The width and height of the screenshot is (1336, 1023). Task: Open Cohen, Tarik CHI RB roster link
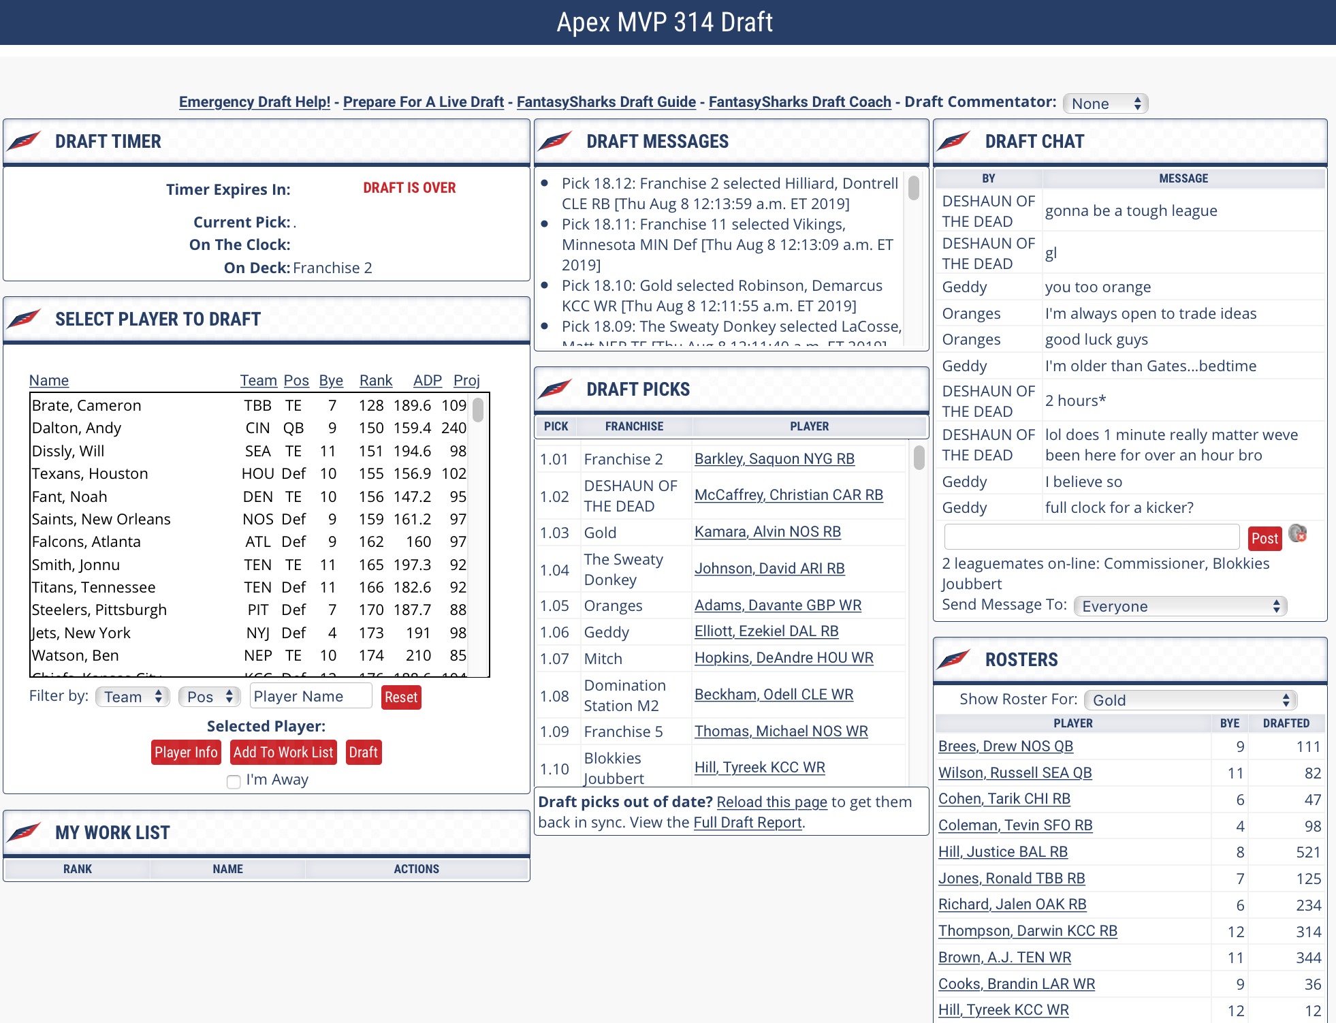pos(1004,799)
